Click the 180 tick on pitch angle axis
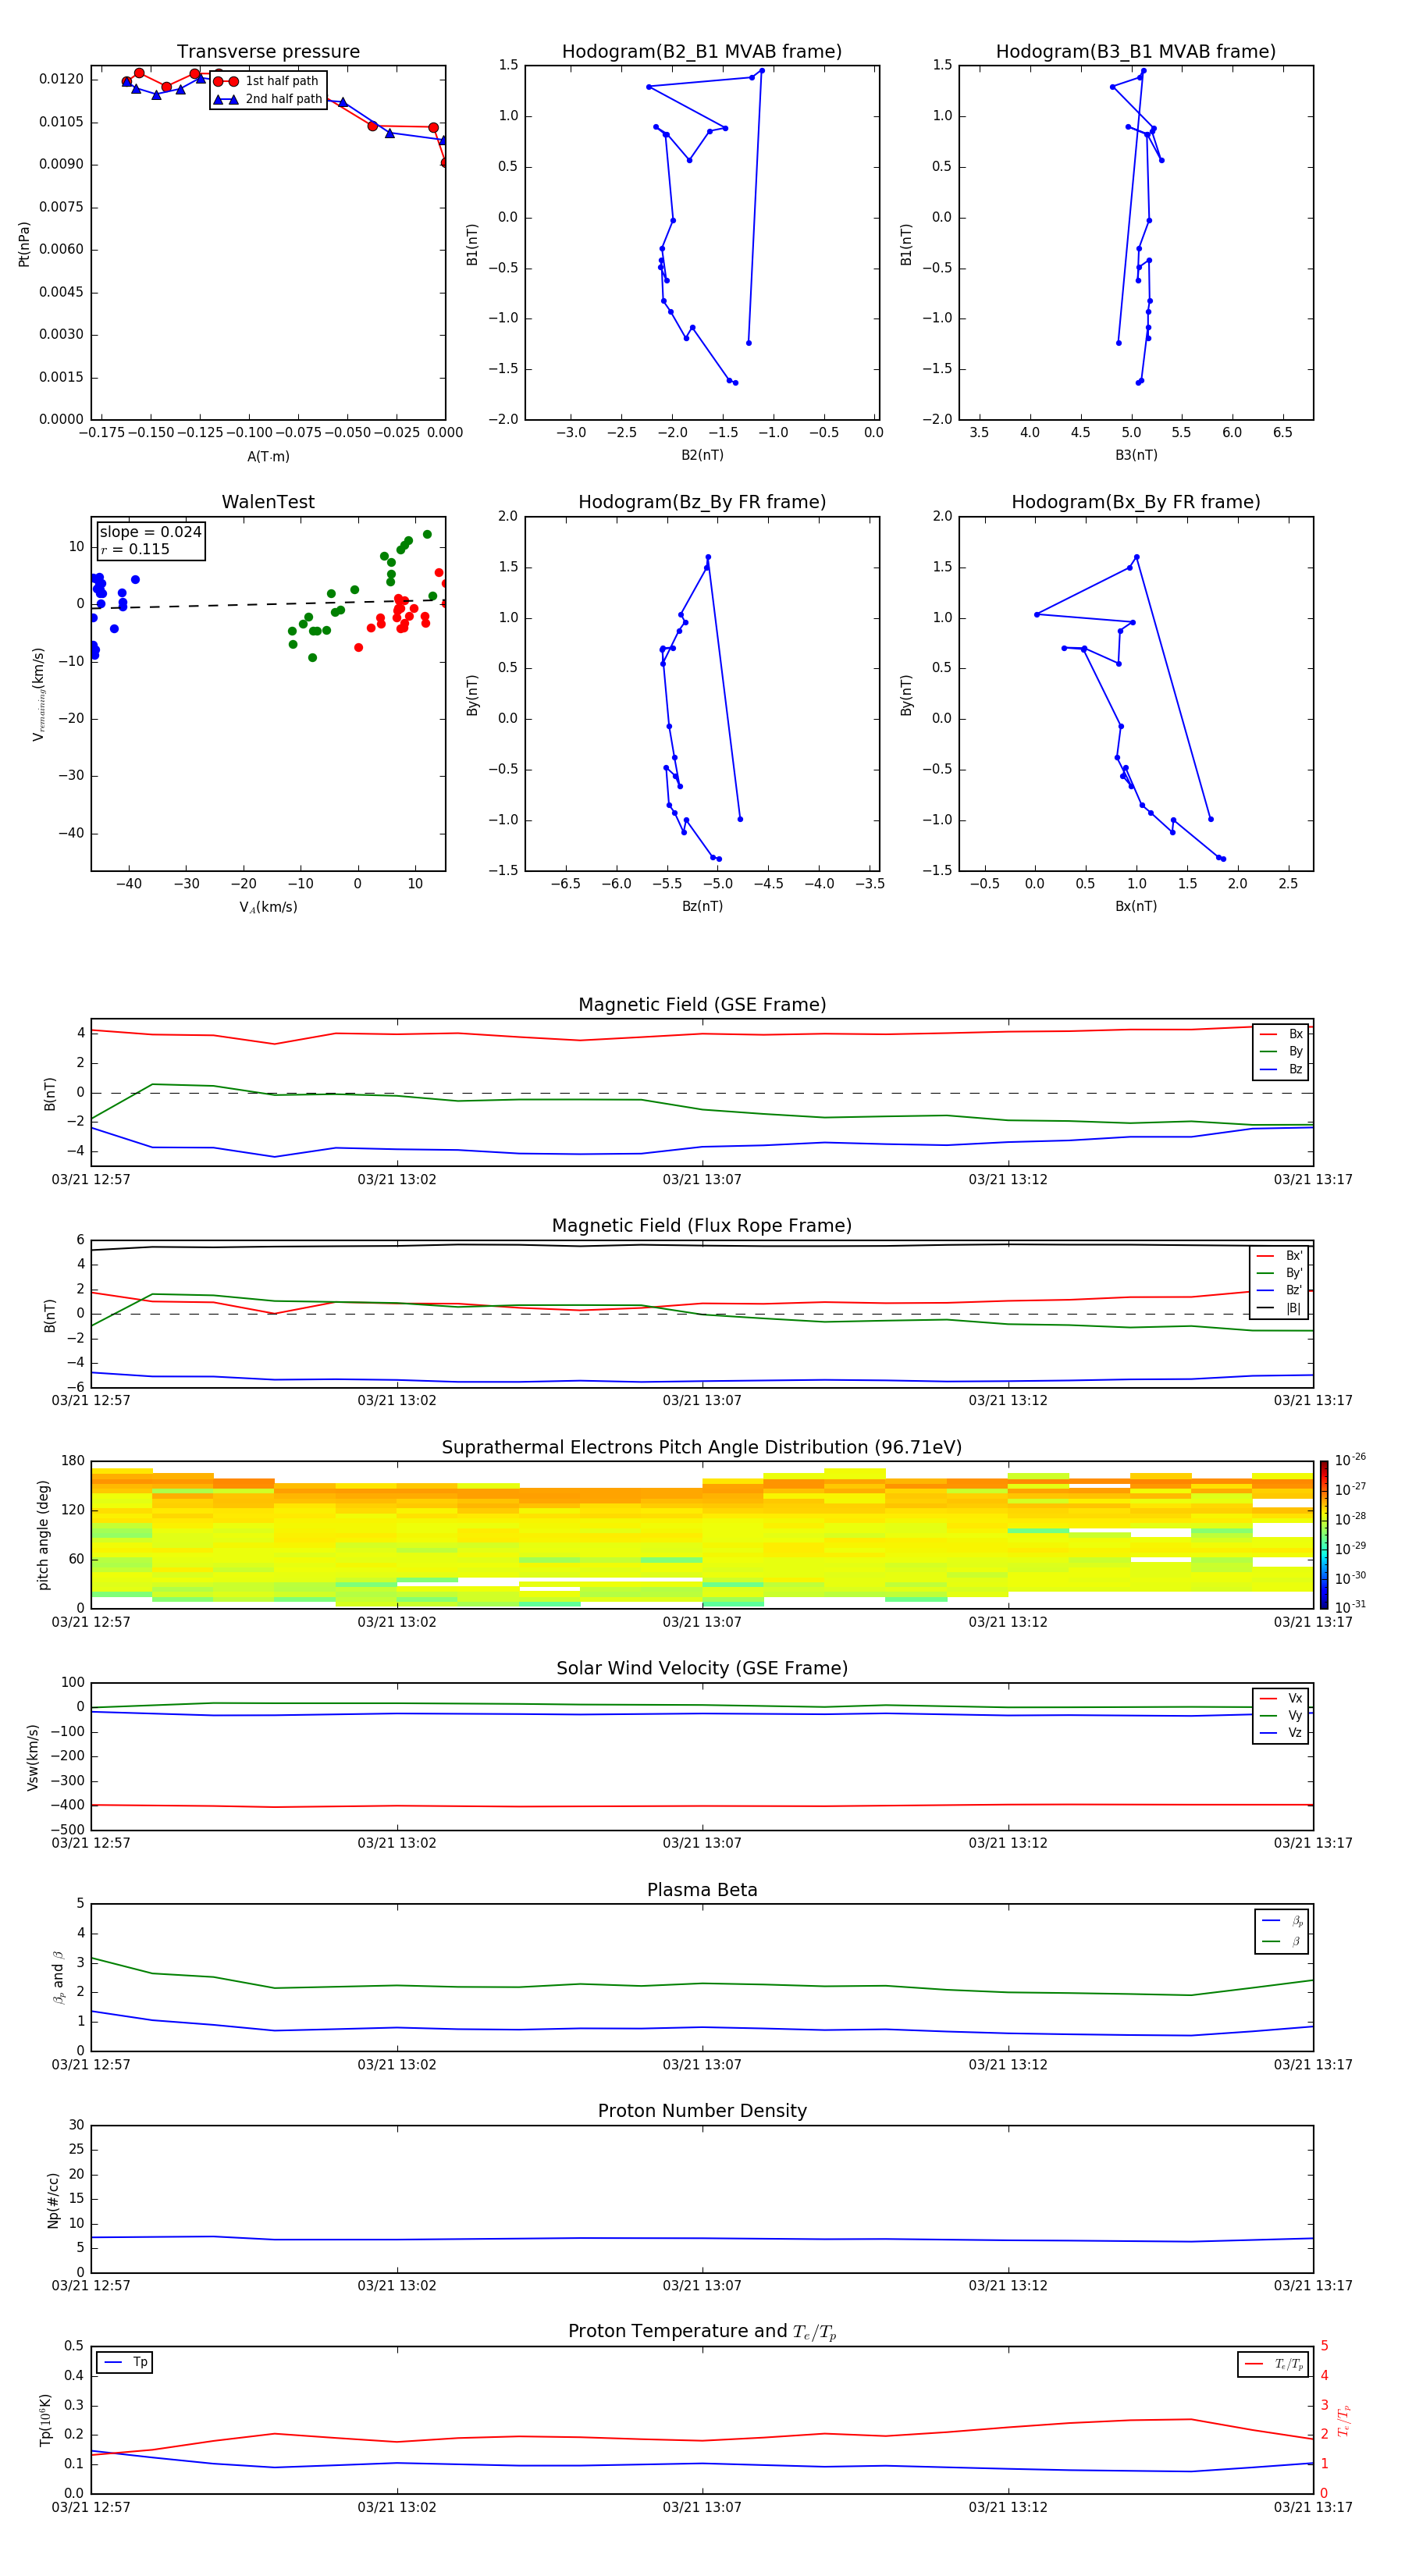1405x2576 pixels. [x=73, y=1461]
